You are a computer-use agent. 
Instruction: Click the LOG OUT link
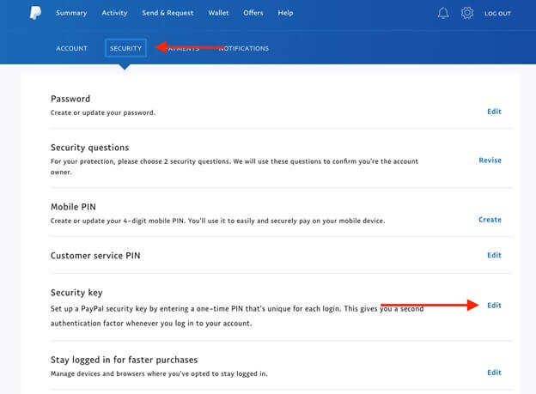click(497, 14)
